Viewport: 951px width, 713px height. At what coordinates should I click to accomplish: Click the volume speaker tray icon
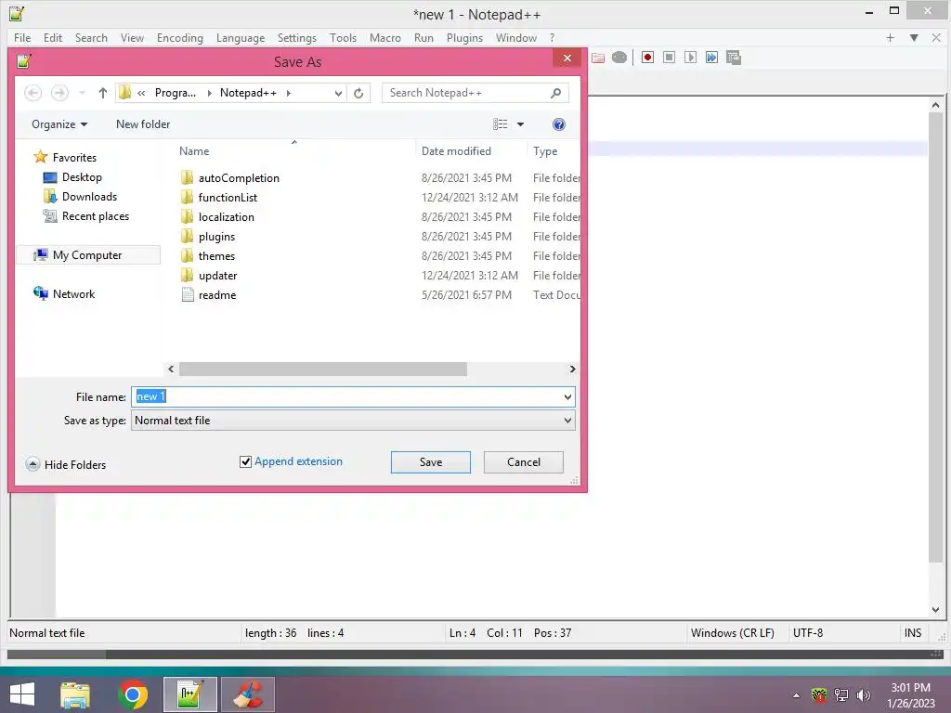click(863, 695)
